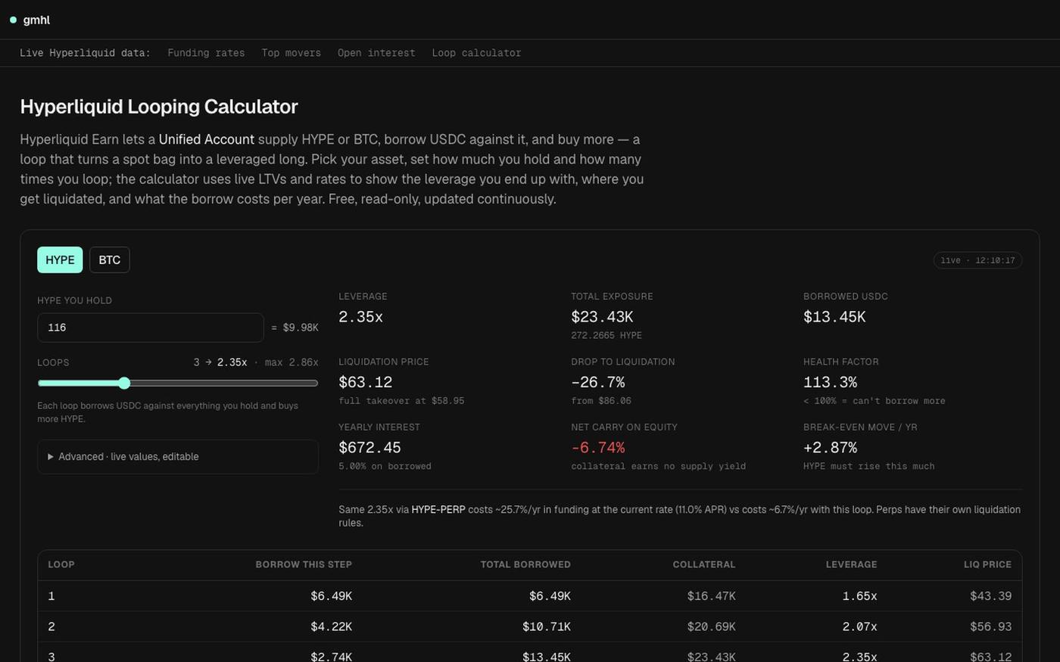1060x662 pixels.
Task: Open the HYPE-PERP link
Action: (438, 510)
